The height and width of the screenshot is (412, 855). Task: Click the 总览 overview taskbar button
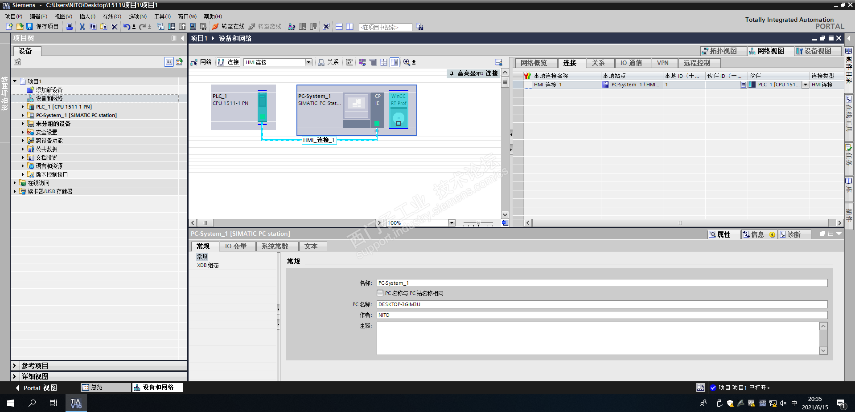click(x=106, y=388)
